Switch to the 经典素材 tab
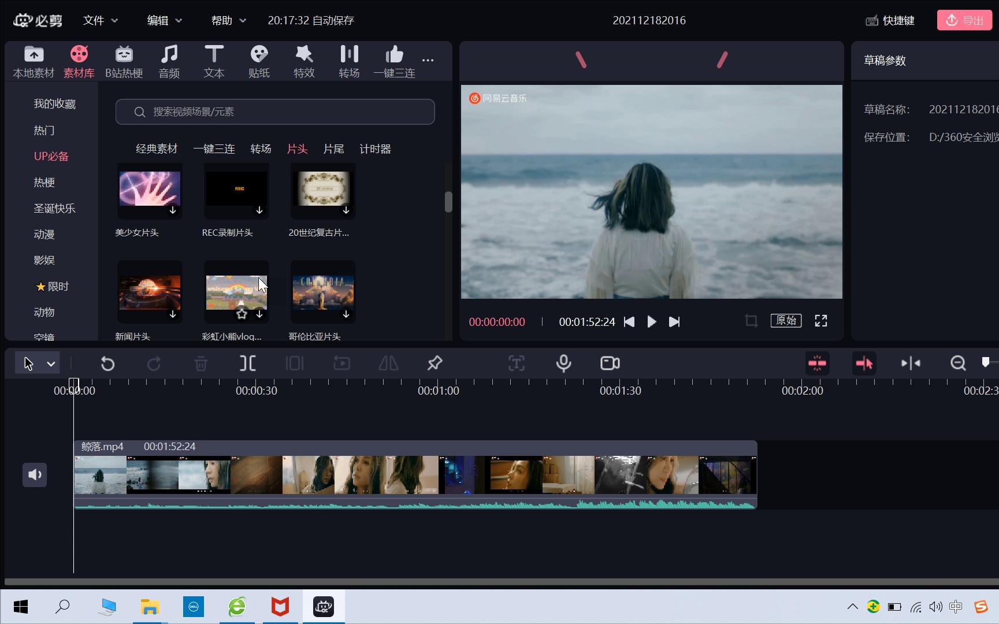Image resolution: width=999 pixels, height=624 pixels. click(157, 149)
